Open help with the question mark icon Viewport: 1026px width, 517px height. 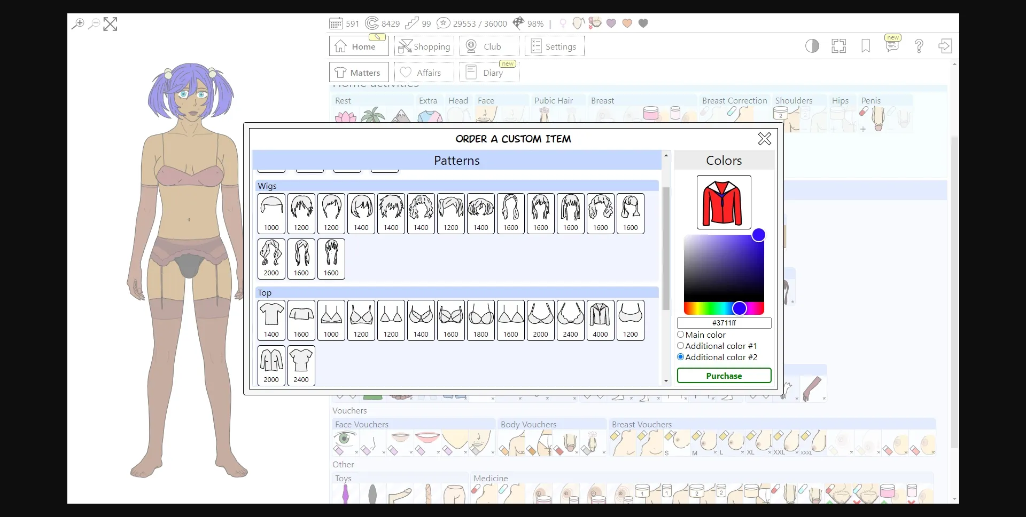[x=919, y=46]
